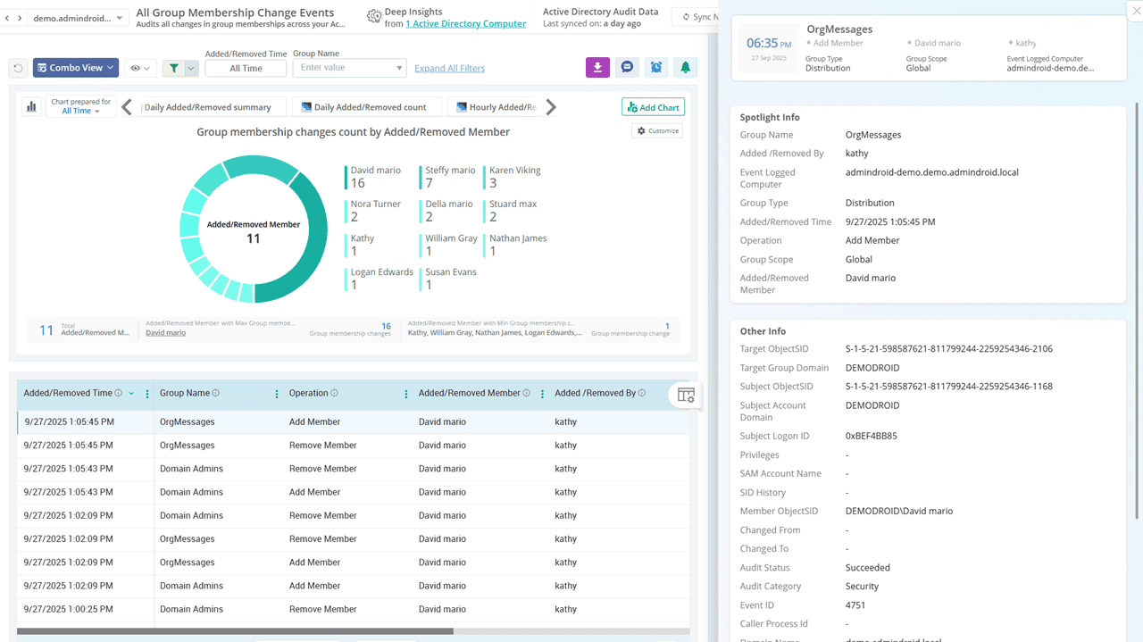Screen dimensions: 1143x642
Task: Click the bar chart icon
Action: pyautogui.click(x=31, y=107)
